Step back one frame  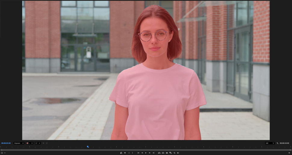(142, 153)
